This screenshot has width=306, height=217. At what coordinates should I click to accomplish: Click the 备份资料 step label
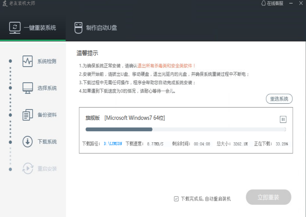47,115
